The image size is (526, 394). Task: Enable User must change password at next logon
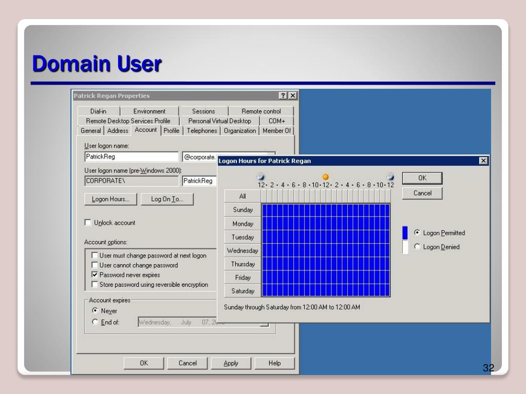95,255
